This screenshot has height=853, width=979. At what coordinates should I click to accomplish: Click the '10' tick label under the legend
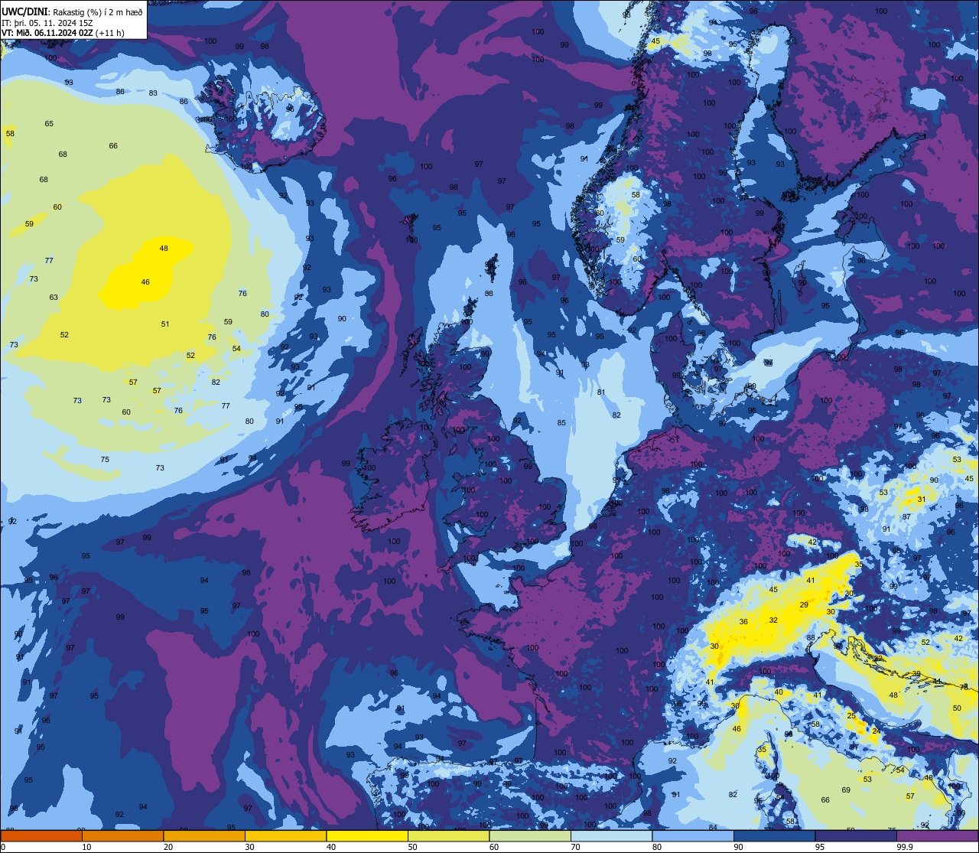[x=86, y=847]
